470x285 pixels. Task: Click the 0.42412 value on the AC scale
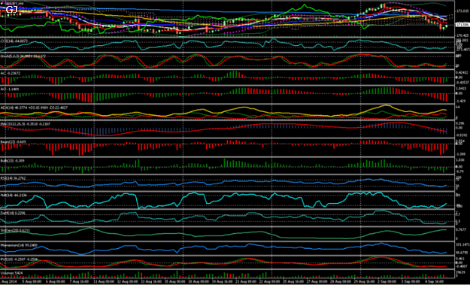[462, 72]
